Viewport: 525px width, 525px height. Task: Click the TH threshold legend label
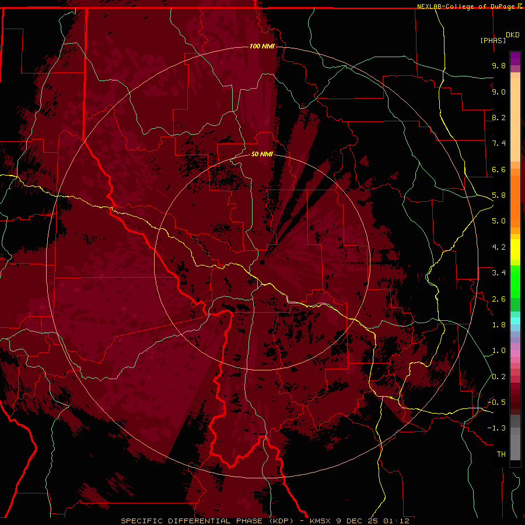(x=501, y=454)
